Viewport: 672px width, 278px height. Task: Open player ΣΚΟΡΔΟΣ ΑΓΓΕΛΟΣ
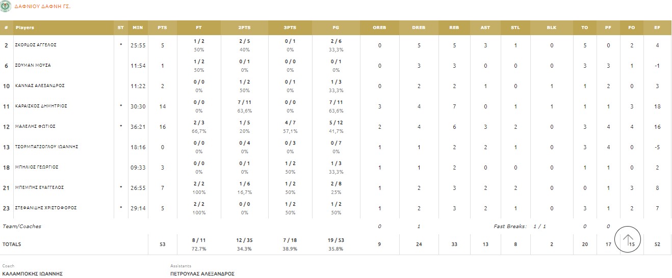[x=36, y=45]
